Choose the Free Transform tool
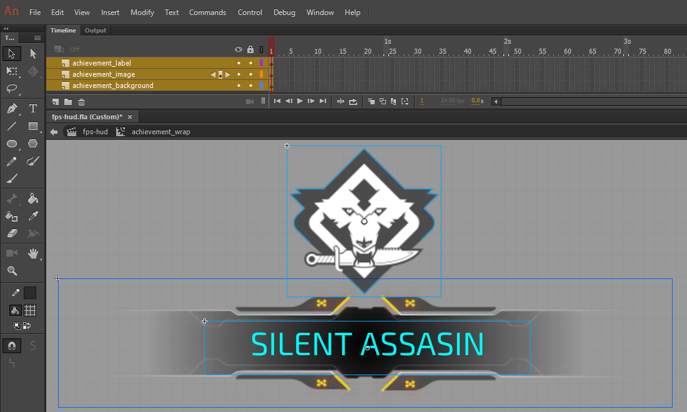Image resolution: width=687 pixels, height=412 pixels. click(x=11, y=71)
